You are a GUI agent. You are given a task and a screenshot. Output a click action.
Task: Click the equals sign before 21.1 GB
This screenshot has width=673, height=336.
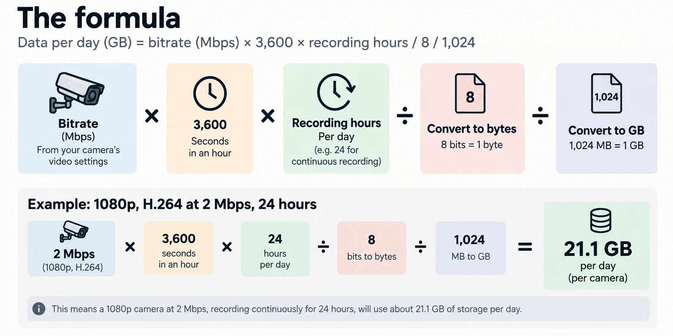[525, 247]
